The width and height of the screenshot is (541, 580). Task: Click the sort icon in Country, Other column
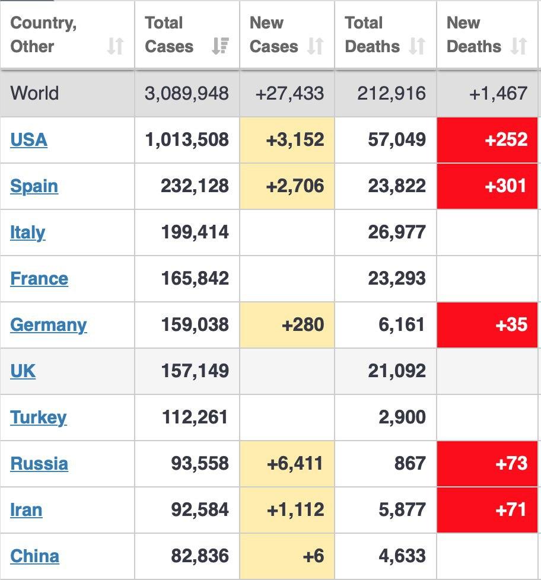tap(115, 46)
